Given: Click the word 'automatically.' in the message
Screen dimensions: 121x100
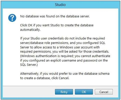Looking at the screenshot, I should [x=30, y=30].
